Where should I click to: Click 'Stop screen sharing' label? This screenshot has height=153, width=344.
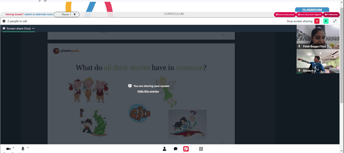click(300, 21)
